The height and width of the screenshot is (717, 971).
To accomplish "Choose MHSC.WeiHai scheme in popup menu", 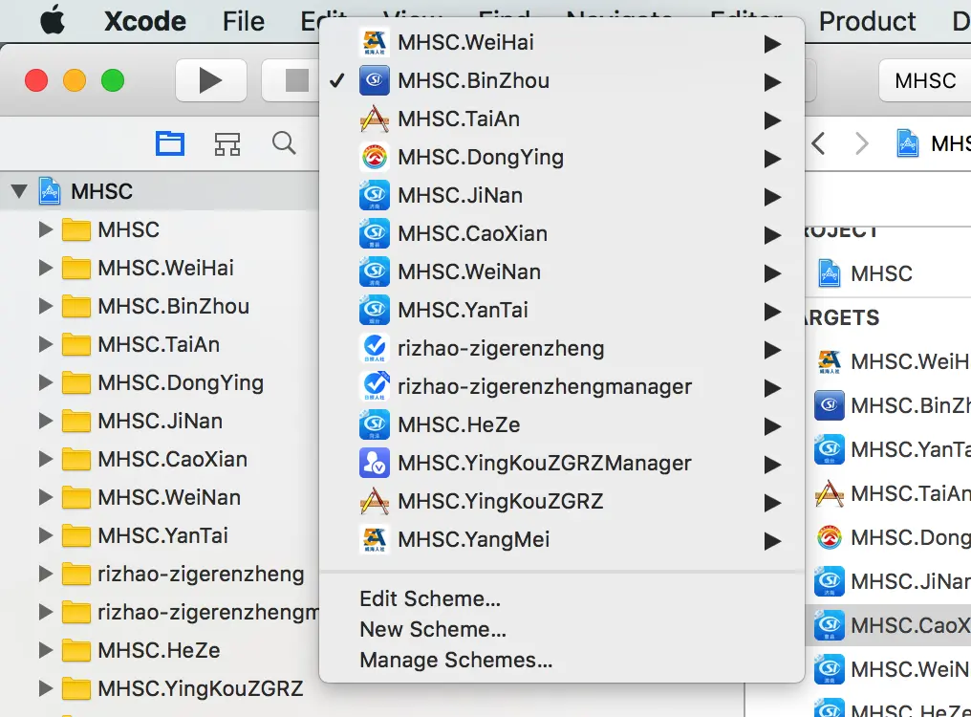I will click(562, 43).
